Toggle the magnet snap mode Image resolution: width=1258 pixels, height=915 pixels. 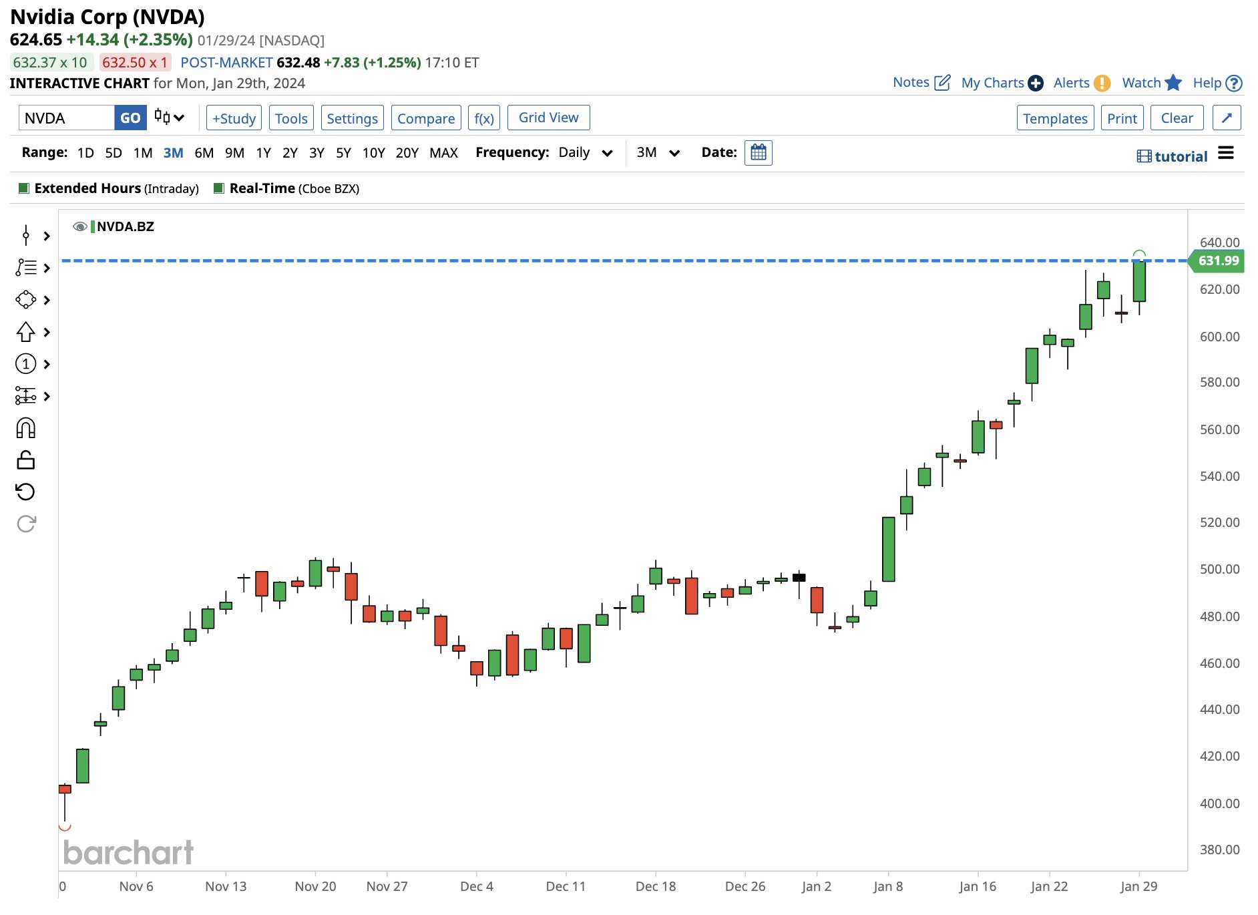(26, 428)
